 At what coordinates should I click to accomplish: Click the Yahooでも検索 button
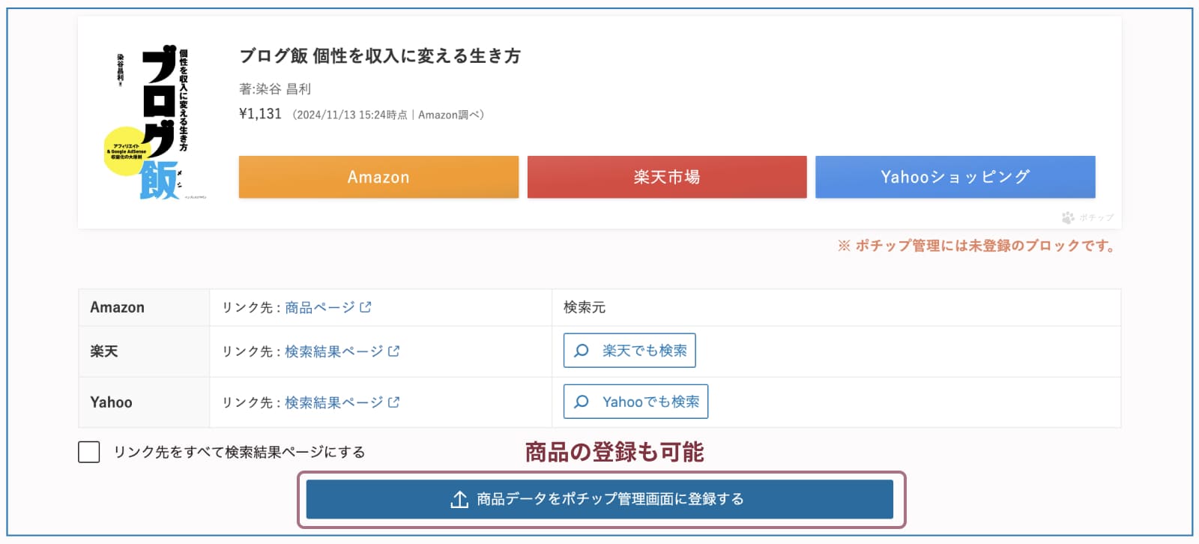[635, 402]
